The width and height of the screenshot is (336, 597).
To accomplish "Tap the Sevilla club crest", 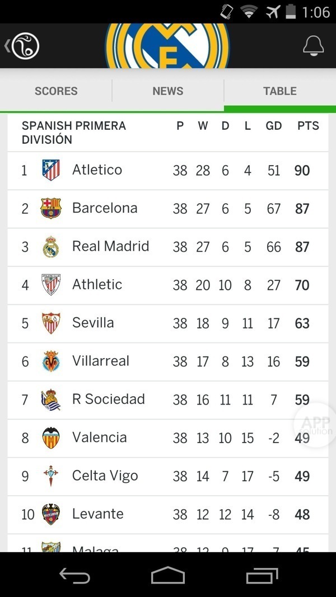I will 51,323.
